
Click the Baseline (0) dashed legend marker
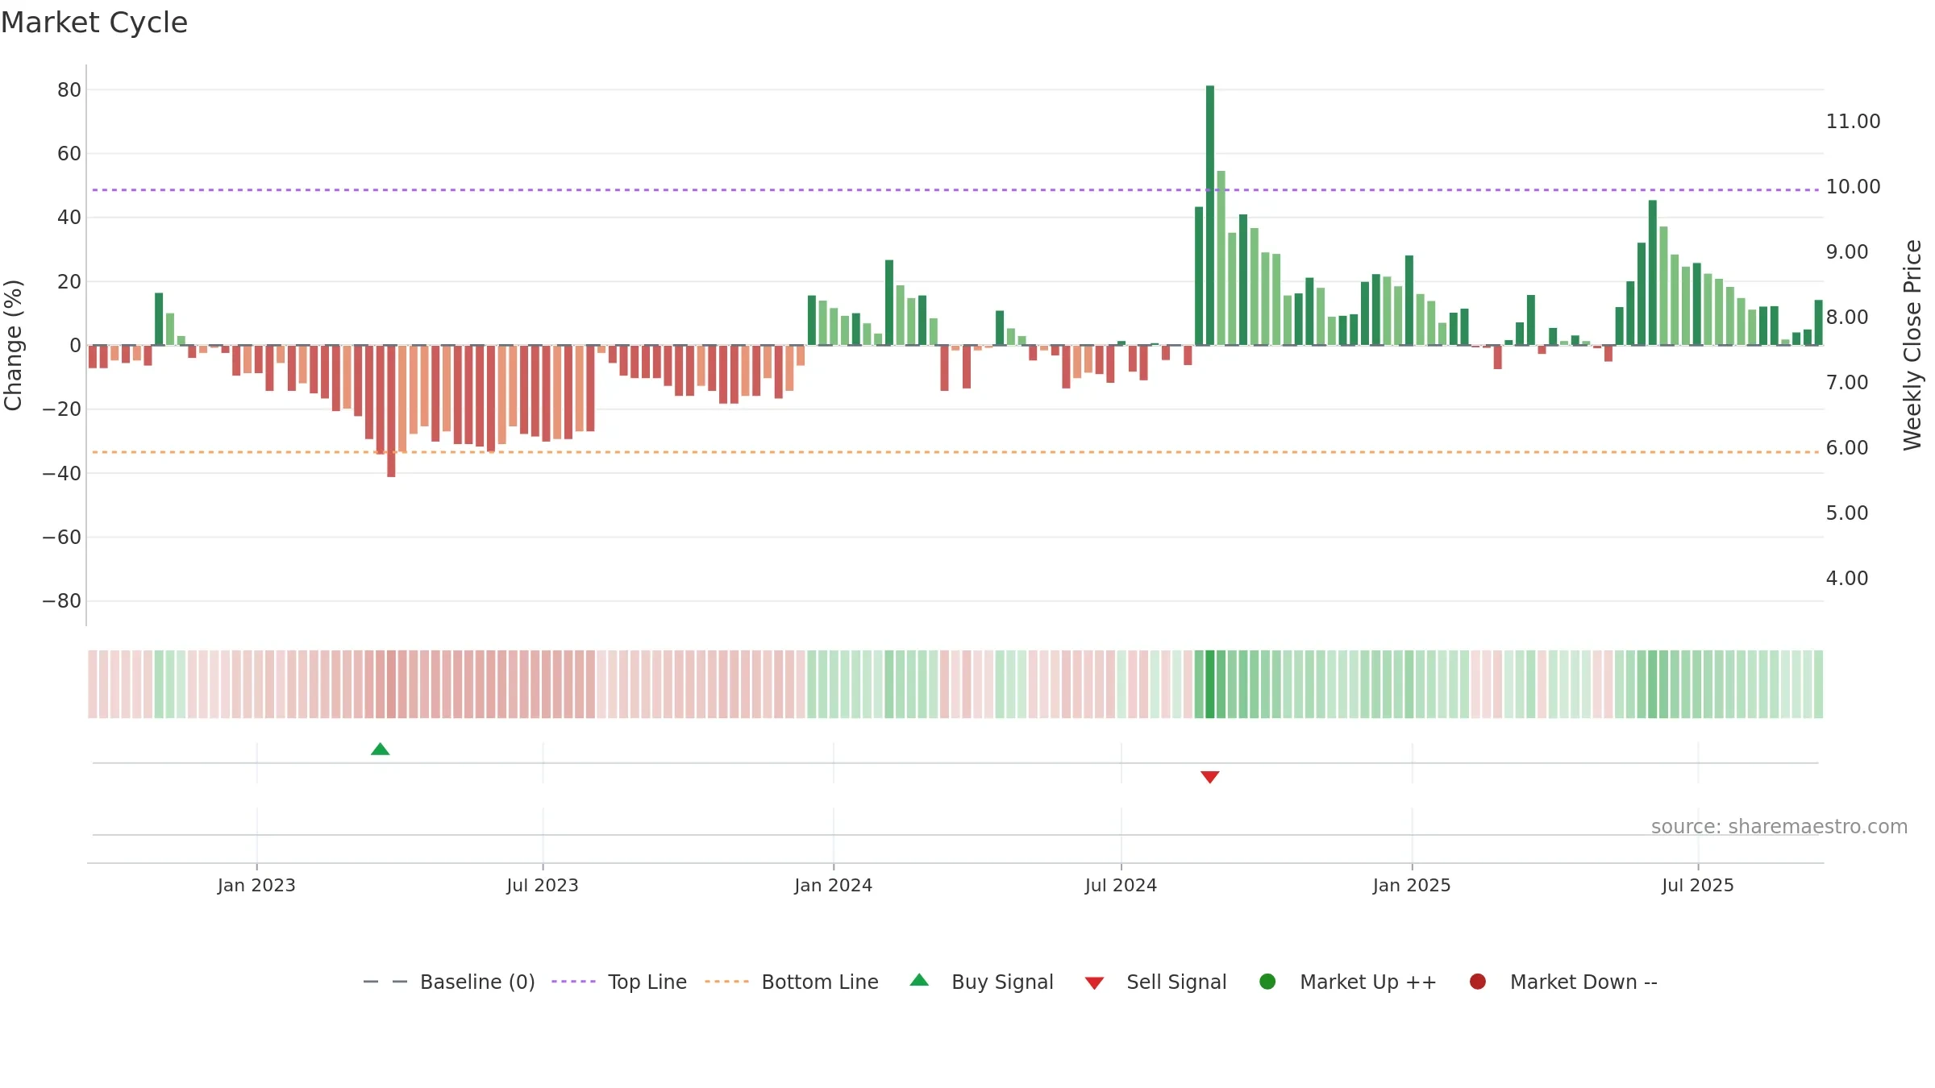[385, 982]
